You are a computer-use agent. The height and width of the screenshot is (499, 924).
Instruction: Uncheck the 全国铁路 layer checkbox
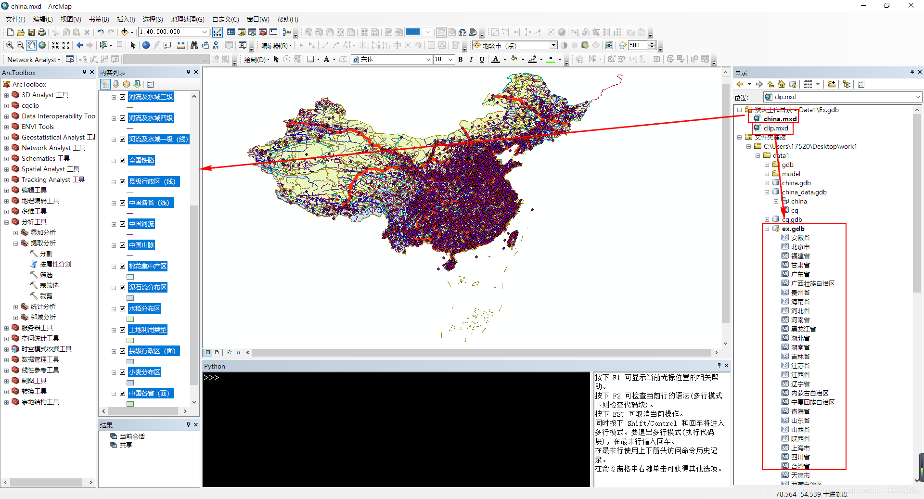(x=123, y=160)
